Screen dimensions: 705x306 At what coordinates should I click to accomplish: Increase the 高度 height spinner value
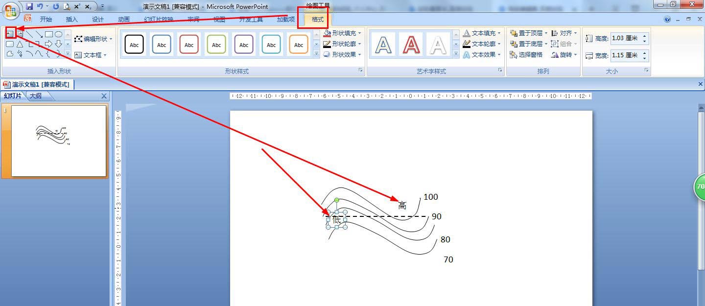coord(645,36)
